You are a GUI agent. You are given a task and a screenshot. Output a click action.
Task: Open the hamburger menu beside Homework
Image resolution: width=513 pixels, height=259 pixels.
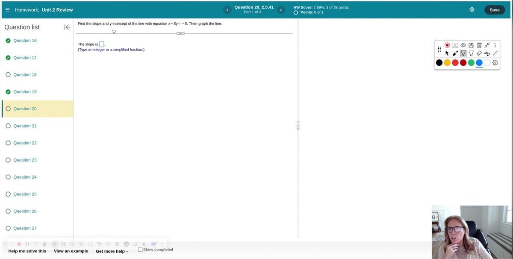[x=7, y=10]
